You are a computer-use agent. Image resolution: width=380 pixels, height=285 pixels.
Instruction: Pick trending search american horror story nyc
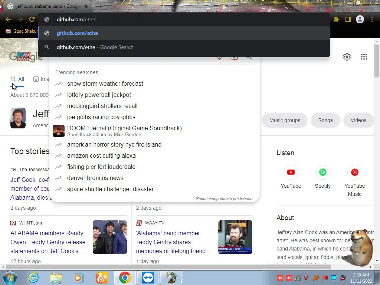point(154,144)
